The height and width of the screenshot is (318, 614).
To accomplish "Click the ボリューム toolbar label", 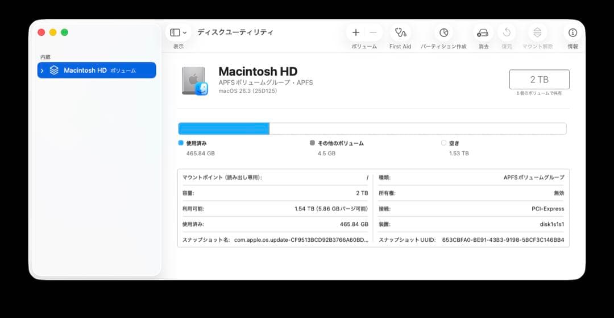I will click(x=364, y=47).
